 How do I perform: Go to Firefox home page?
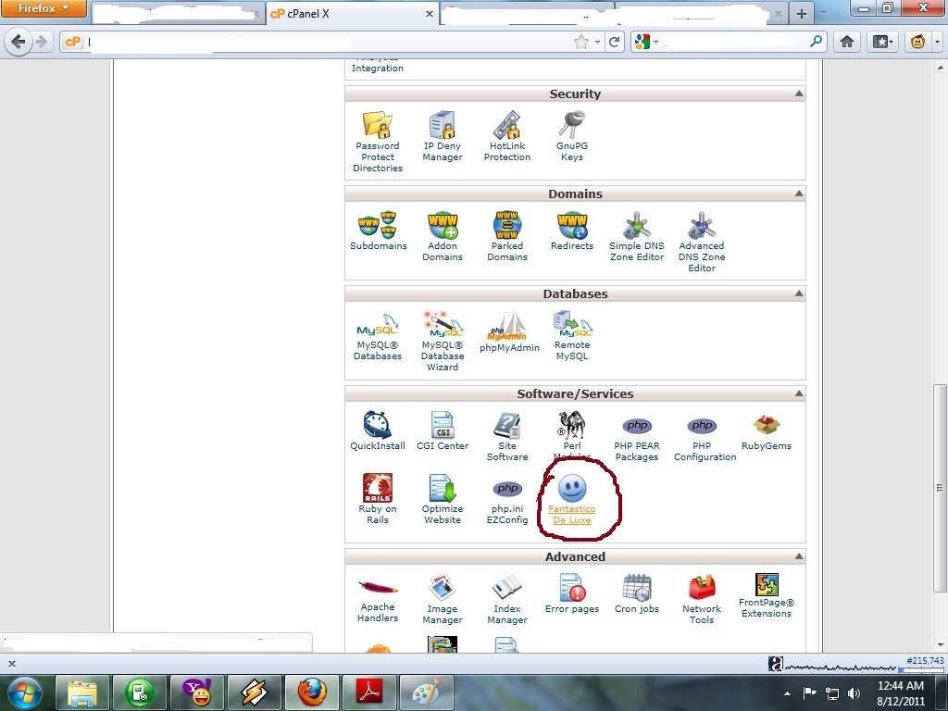[x=847, y=42]
